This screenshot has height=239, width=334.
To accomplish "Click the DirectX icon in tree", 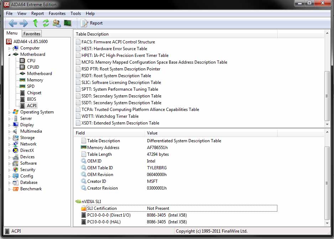I will point(15,150).
